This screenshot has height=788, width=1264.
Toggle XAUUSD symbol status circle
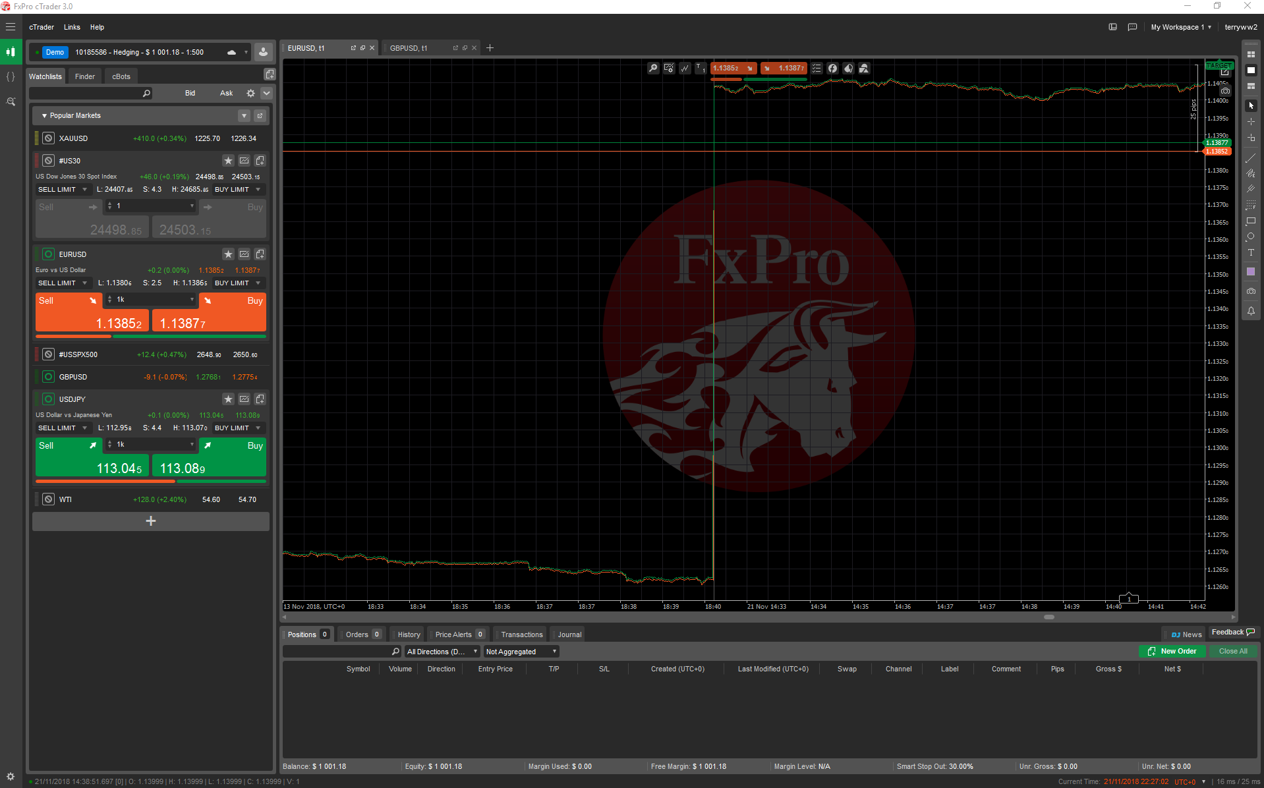click(x=48, y=138)
